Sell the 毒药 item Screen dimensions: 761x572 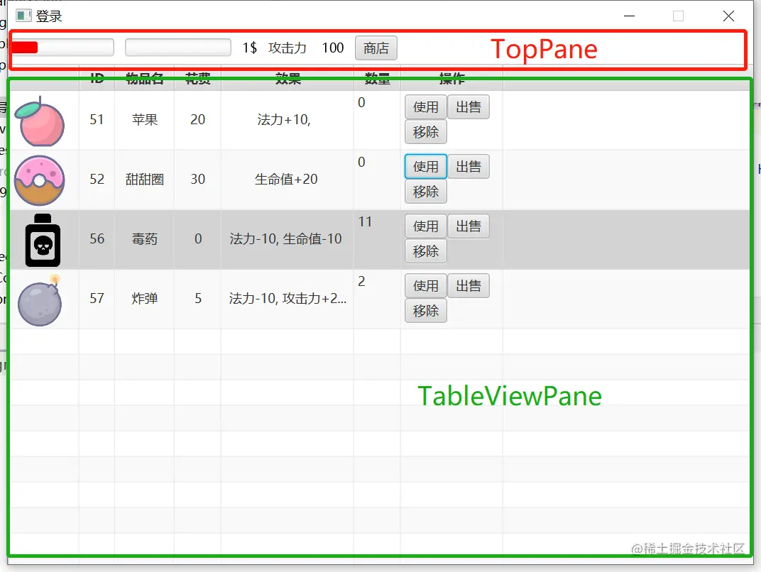tap(469, 226)
